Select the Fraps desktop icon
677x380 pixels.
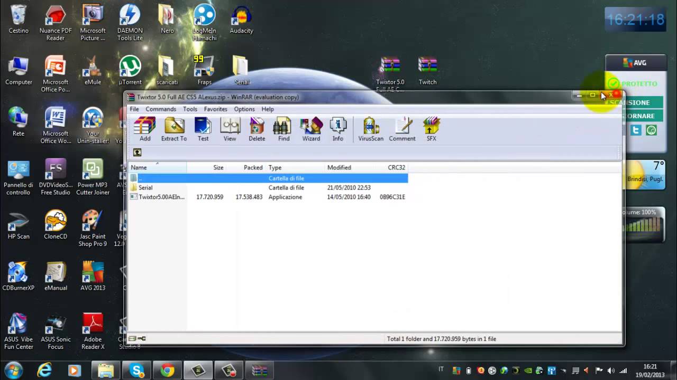(205, 71)
